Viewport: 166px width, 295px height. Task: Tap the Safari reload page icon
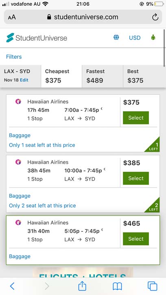(155, 17)
